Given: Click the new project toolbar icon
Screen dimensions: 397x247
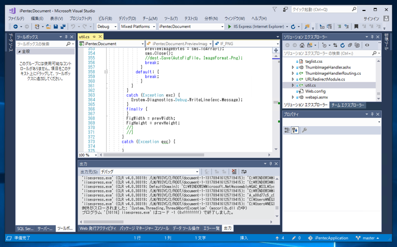Looking at the screenshot, I should 37,26.
